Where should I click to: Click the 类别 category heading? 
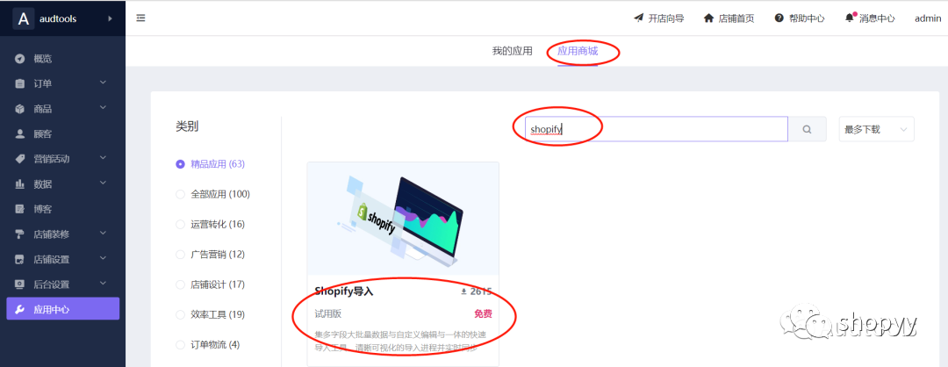tap(187, 126)
